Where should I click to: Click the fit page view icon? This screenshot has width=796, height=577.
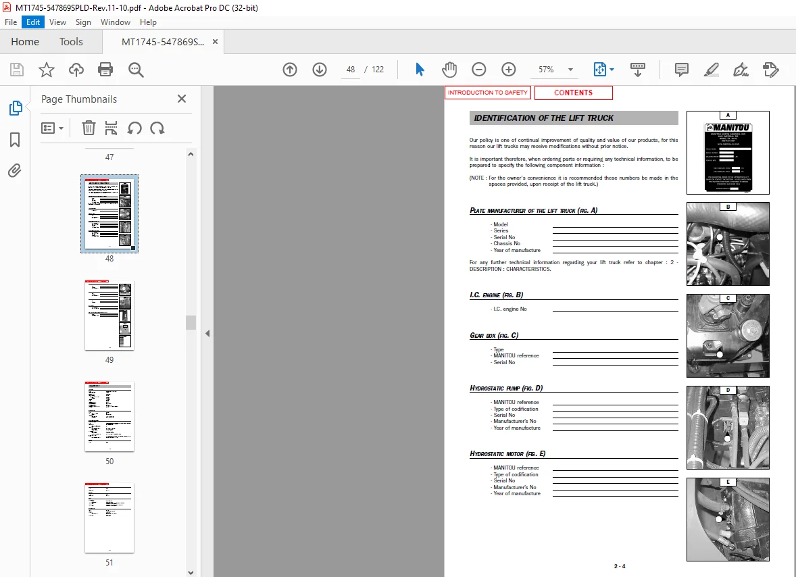coord(599,70)
